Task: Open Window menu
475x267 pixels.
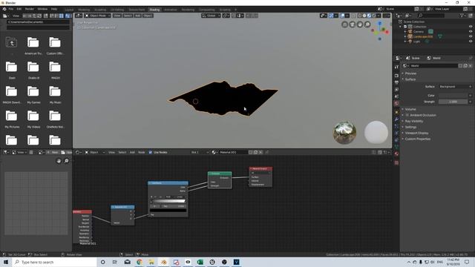Action: coord(42,9)
